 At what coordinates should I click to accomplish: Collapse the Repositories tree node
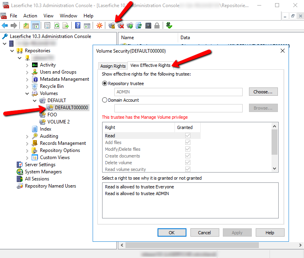[x=12, y=51]
